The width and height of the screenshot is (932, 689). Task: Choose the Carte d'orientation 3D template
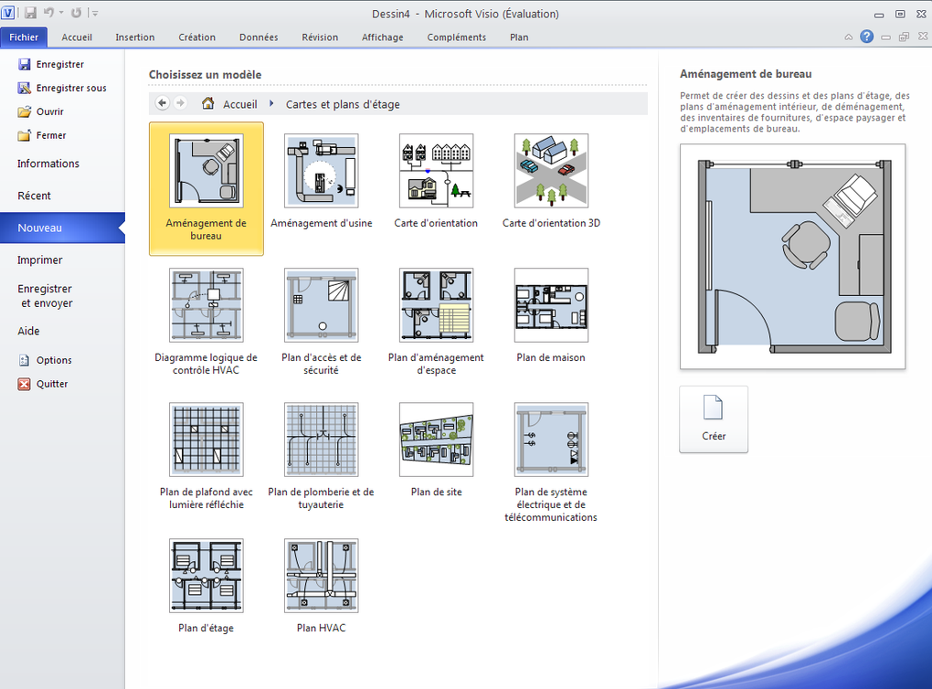coord(551,171)
